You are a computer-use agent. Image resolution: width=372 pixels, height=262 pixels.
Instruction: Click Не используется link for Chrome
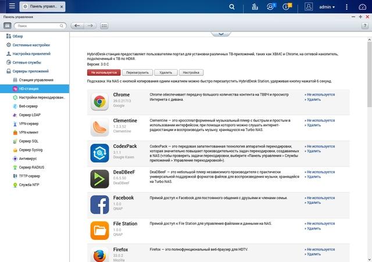tap(320, 95)
